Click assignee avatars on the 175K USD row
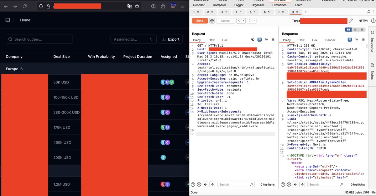The image size is (376, 196). point(165,127)
